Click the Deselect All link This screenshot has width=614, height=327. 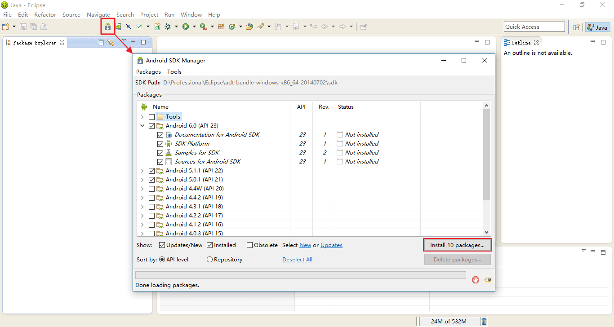coord(297,260)
